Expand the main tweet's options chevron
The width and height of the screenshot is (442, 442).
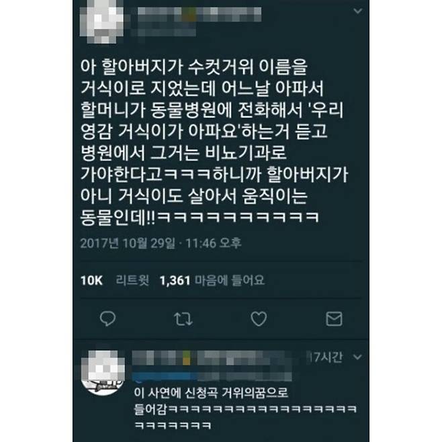coord(358,11)
